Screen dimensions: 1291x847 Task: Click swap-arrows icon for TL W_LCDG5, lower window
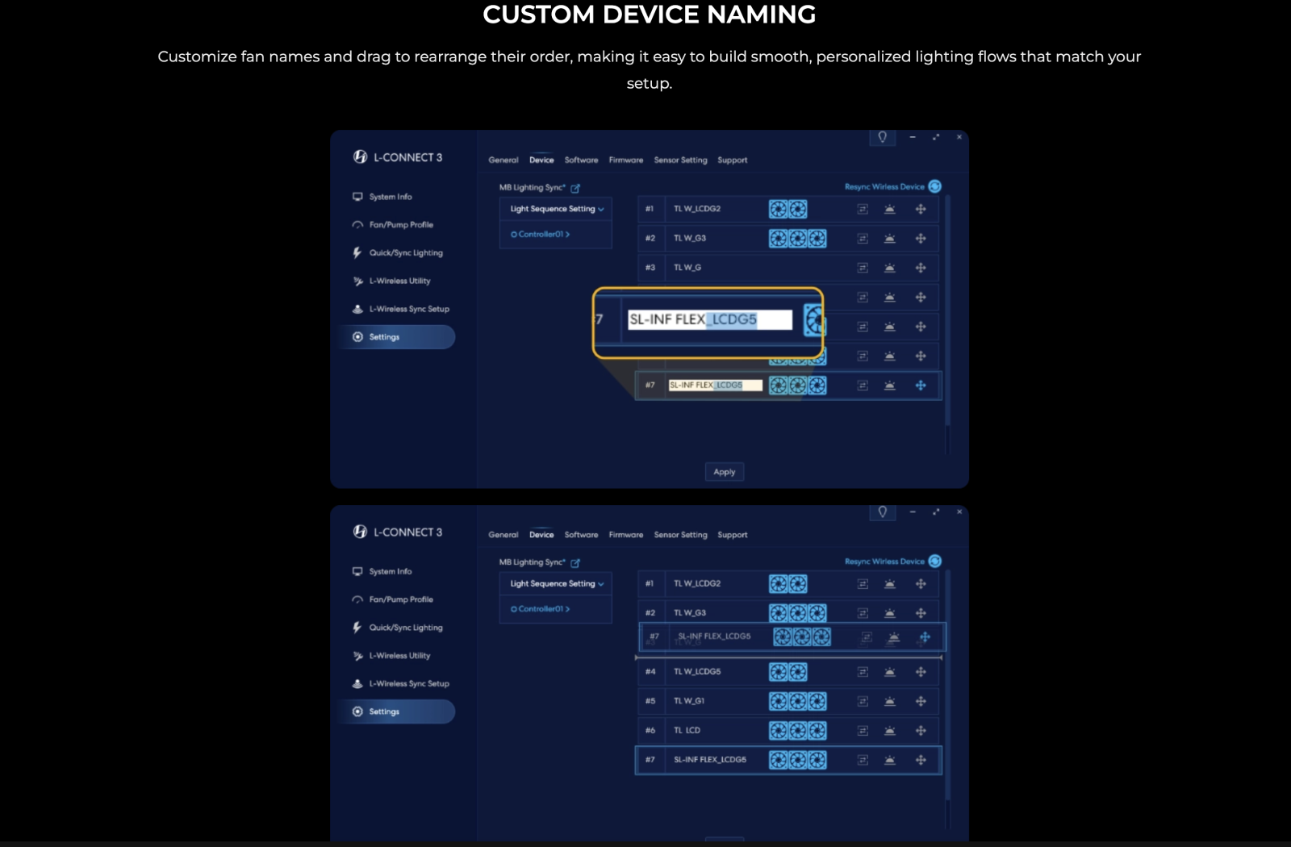(863, 672)
